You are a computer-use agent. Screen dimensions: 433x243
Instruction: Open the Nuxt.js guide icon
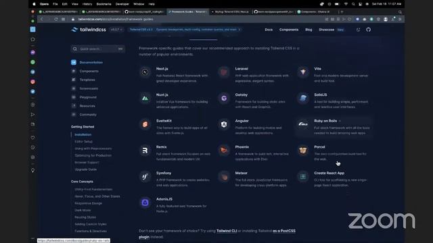[x=145, y=98]
